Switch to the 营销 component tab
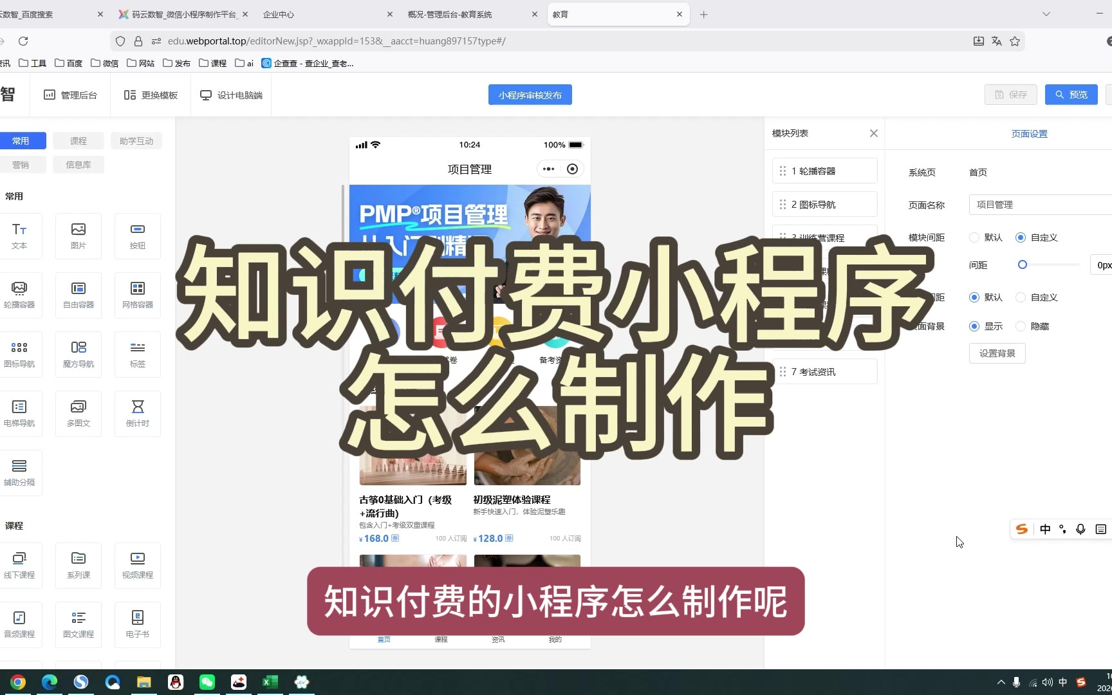1112x695 pixels. coord(21,165)
